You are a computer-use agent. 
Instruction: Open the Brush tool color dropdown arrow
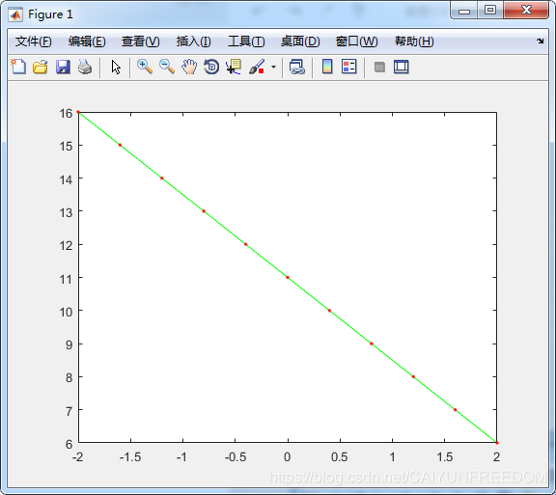[273, 67]
